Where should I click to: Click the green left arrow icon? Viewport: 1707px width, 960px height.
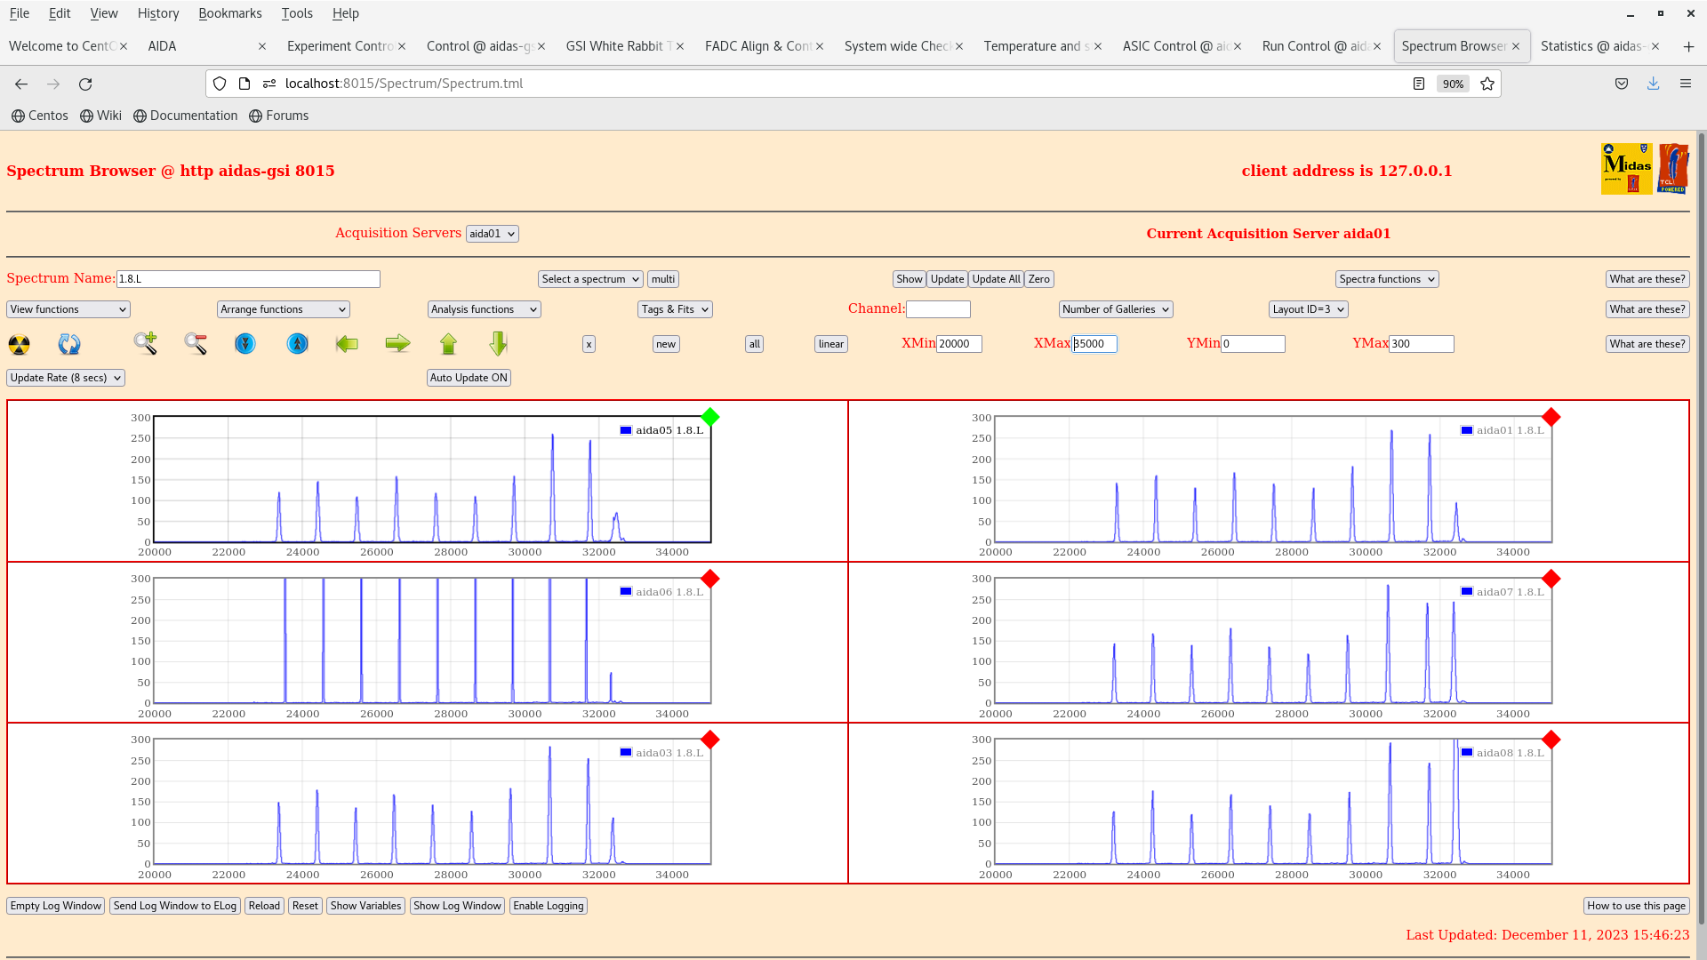[x=347, y=344]
